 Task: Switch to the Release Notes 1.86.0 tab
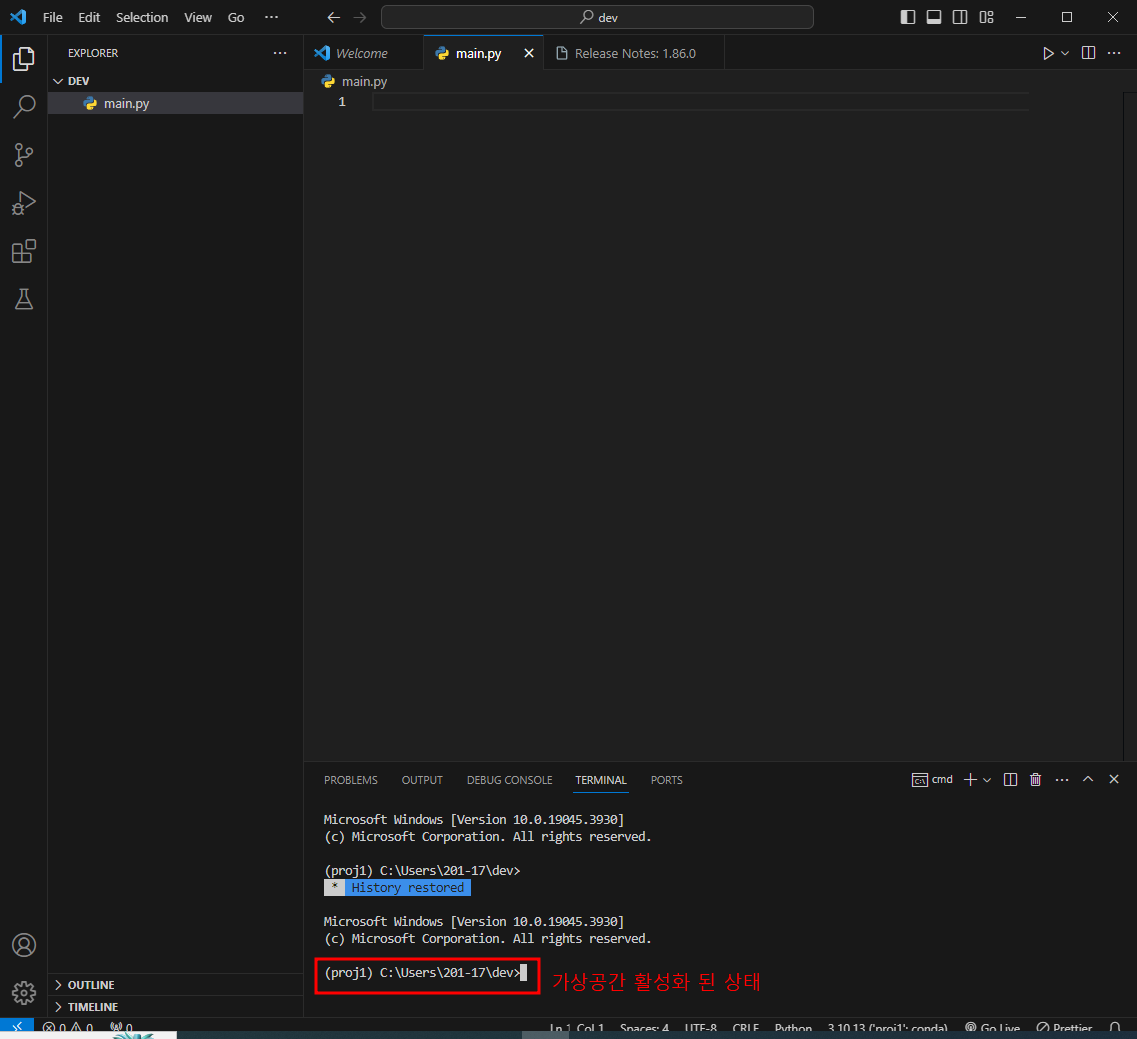tap(633, 53)
